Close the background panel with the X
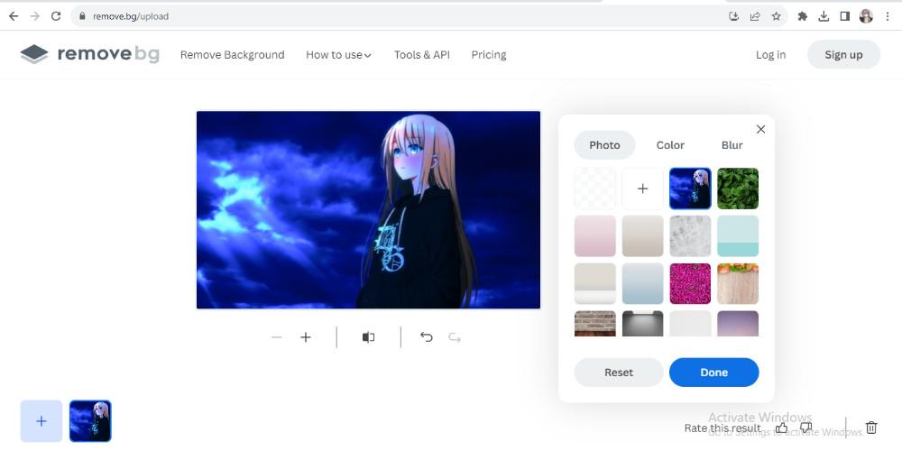902x451 pixels. tap(760, 129)
